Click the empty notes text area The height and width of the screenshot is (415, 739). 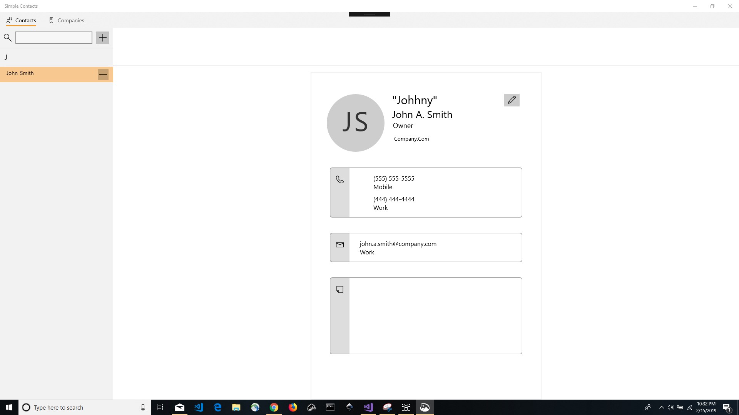click(435, 316)
